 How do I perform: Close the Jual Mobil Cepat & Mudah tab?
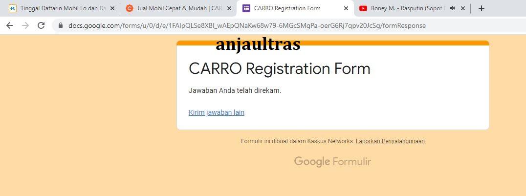pos(229,8)
